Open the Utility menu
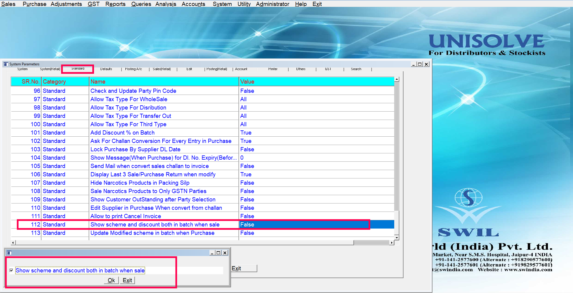Image resolution: width=573 pixels, height=293 pixels. [x=244, y=4]
